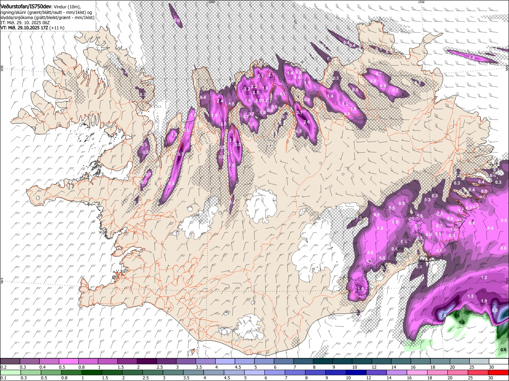Viewport: 509px width, 381px height.
Task: Click the red 30 mm swatch in rain legend
Action: [x=499, y=372]
